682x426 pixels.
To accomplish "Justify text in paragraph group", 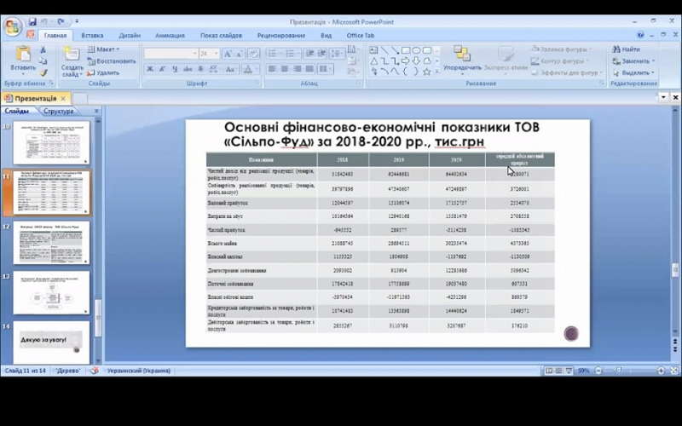I will [309, 69].
